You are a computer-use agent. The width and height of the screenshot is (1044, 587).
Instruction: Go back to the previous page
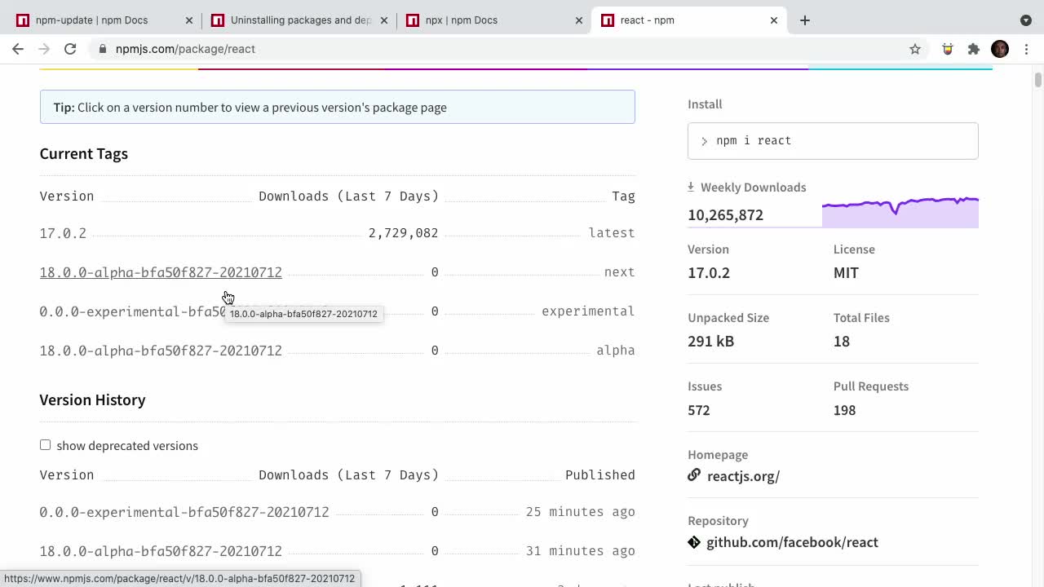[x=18, y=49]
